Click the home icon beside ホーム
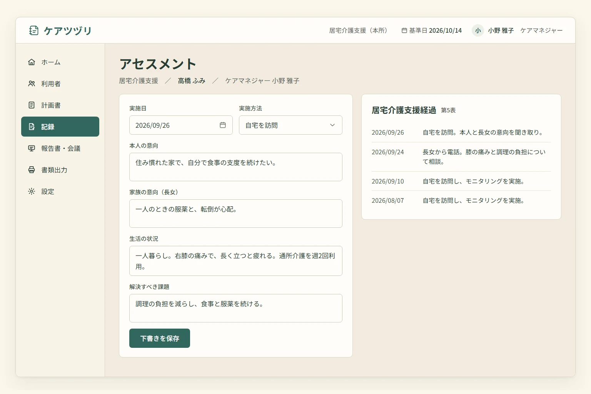Screen dimensions: 591x394 32,62
